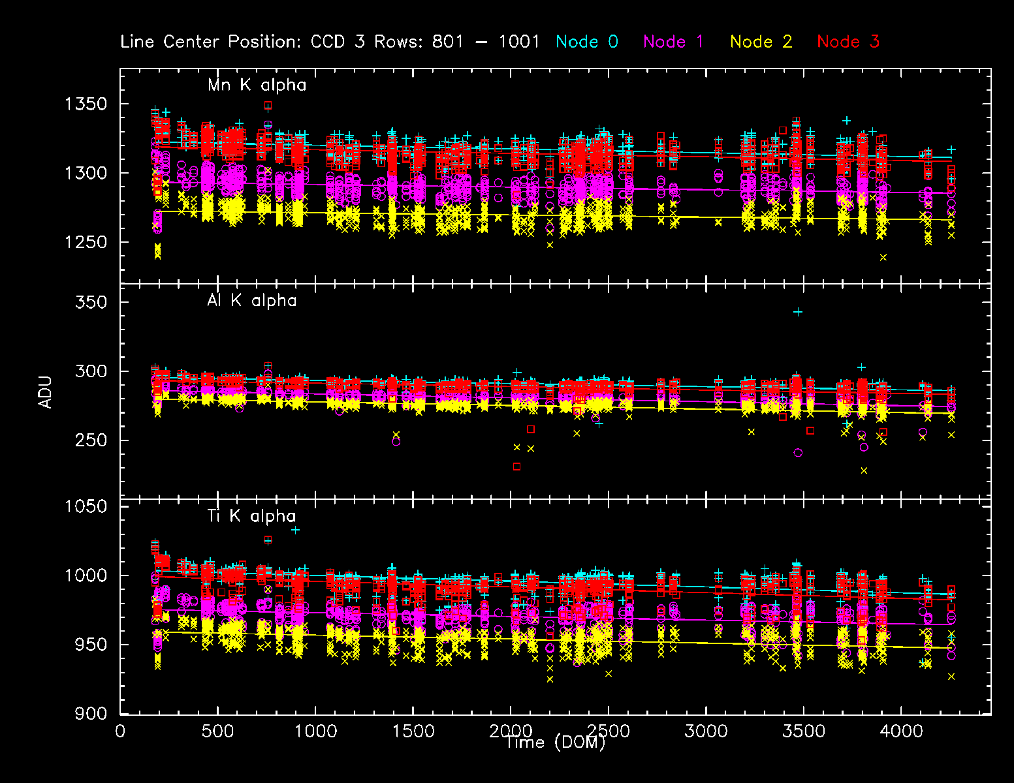Viewport: 1014px width, 783px height.
Task: Click the cyan plus outlier near 350 ADU in Al panel
Action: [x=798, y=313]
